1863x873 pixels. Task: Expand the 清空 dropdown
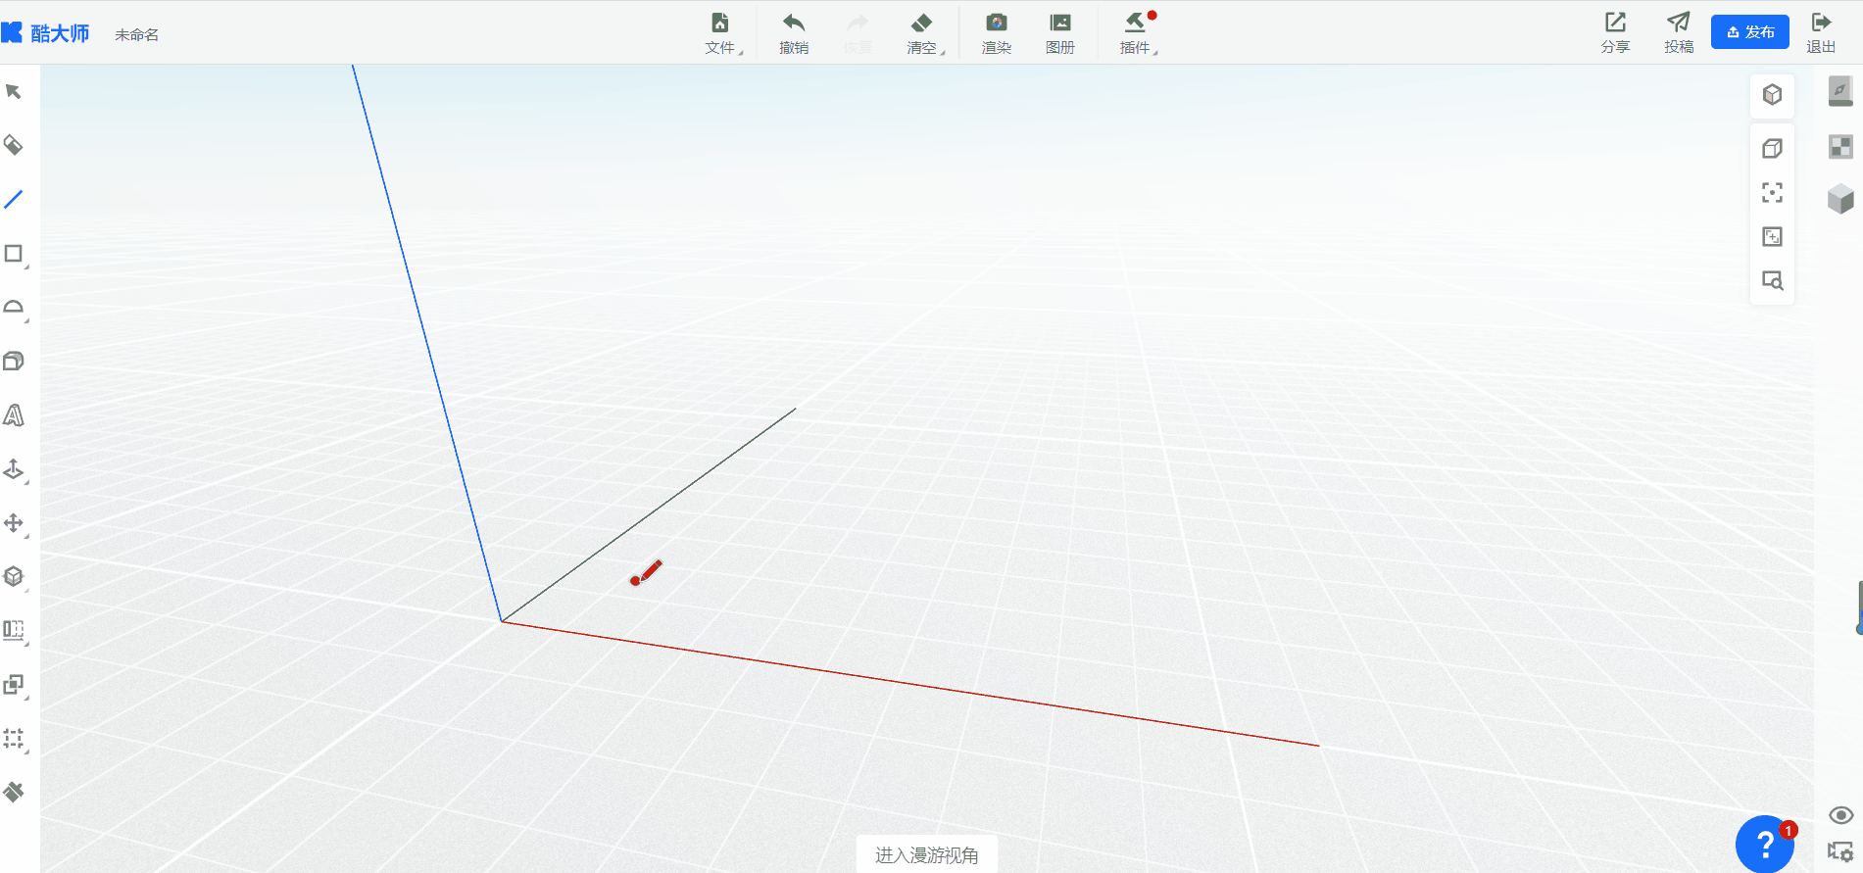click(x=923, y=33)
